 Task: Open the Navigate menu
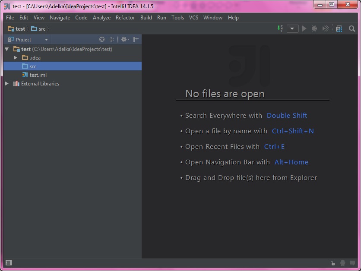coord(60,18)
